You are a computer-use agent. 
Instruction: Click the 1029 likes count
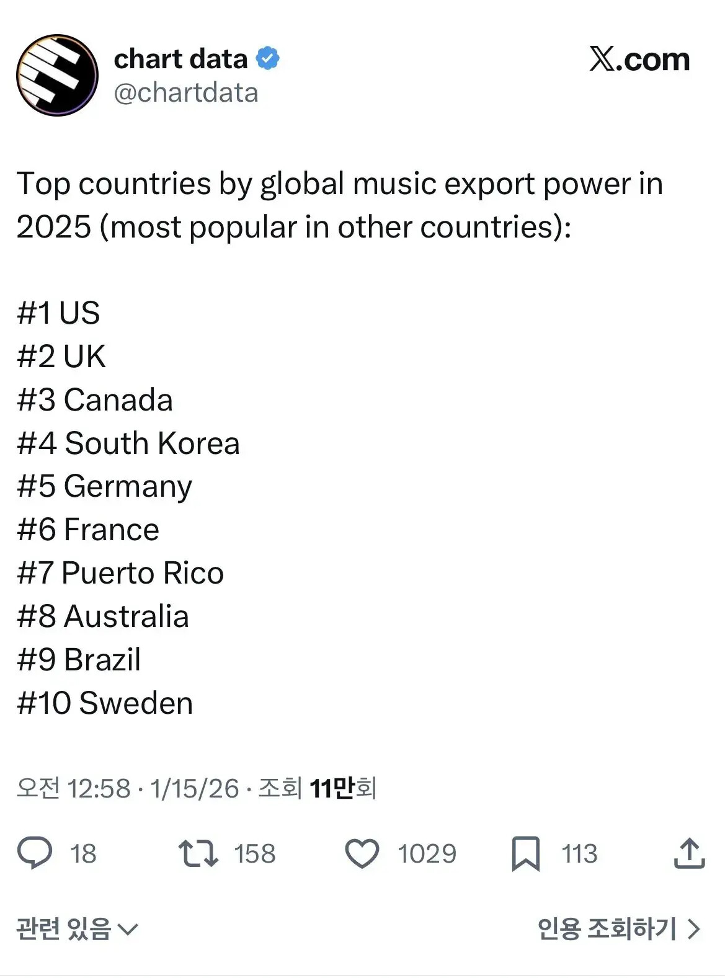tap(427, 853)
